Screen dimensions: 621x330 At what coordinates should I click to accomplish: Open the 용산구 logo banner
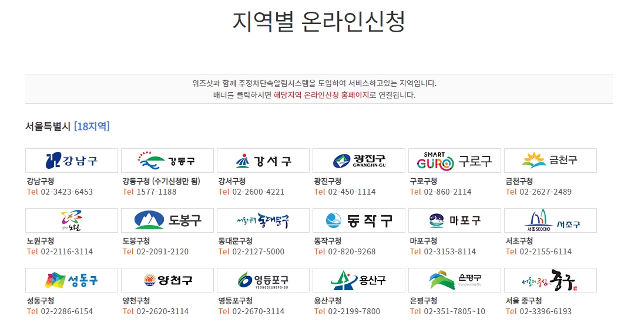[359, 280]
